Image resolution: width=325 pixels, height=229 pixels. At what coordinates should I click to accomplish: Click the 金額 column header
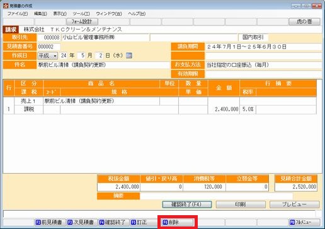pyautogui.click(x=224, y=88)
